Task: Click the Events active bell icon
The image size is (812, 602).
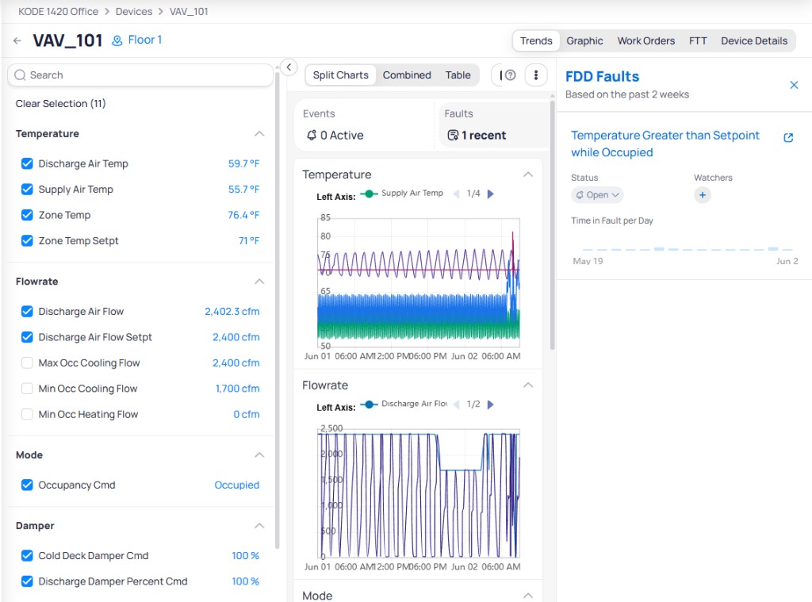Action: (x=312, y=135)
